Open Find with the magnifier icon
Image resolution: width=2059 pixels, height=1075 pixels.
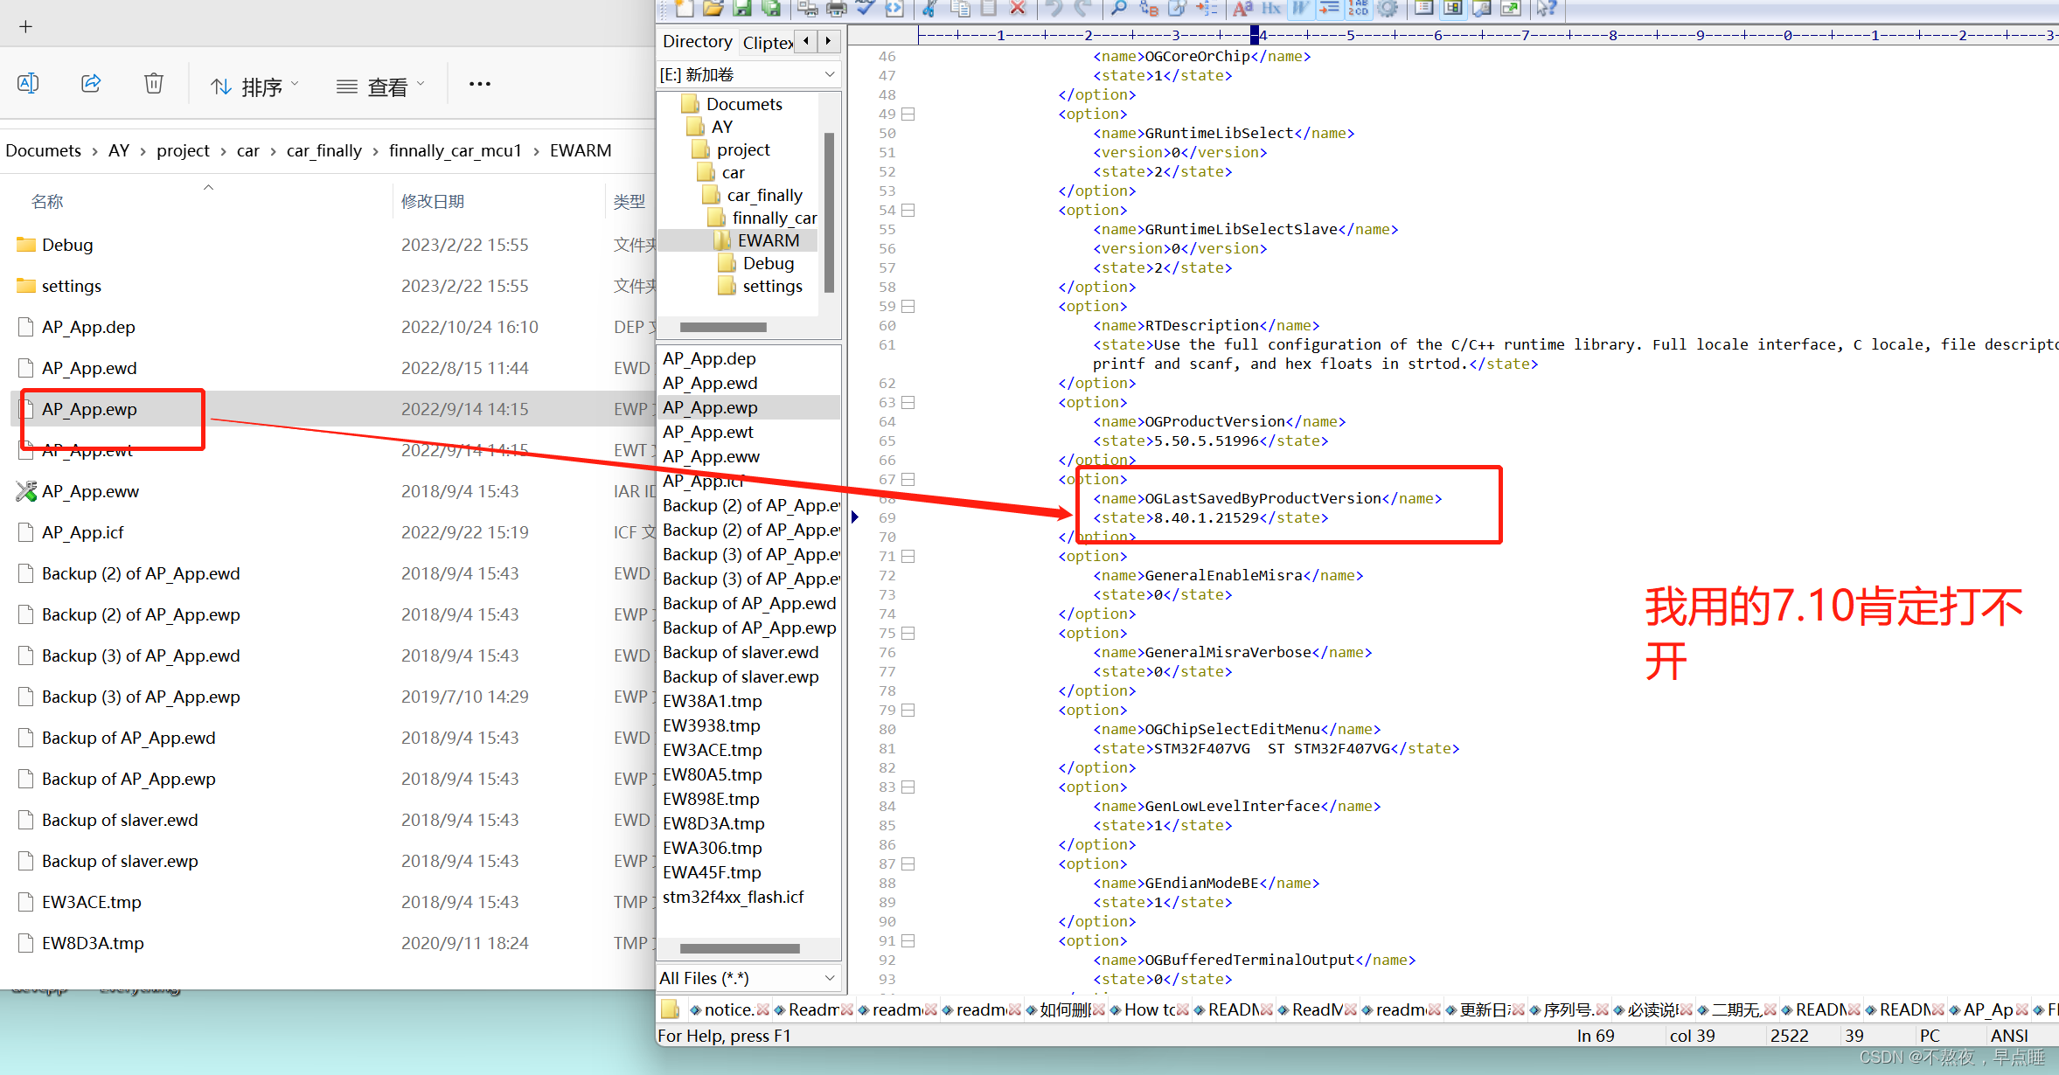pyautogui.click(x=1118, y=9)
